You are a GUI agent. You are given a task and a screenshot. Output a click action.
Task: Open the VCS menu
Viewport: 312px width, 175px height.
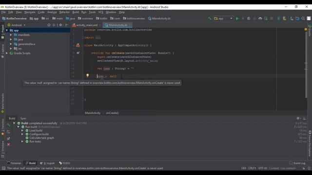pyautogui.click(x=101, y=12)
